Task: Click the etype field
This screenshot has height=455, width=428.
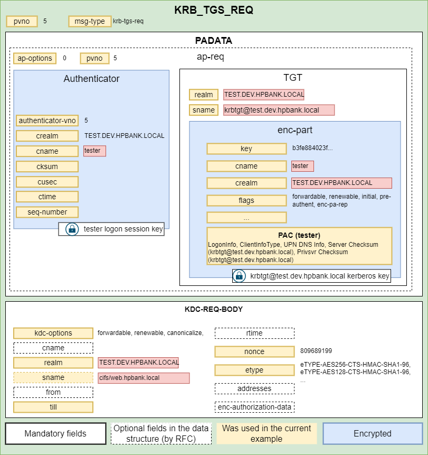Action: (x=254, y=370)
